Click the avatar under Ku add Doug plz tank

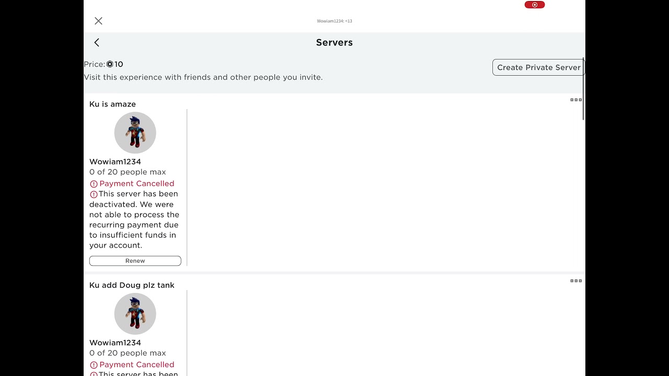pos(135,314)
